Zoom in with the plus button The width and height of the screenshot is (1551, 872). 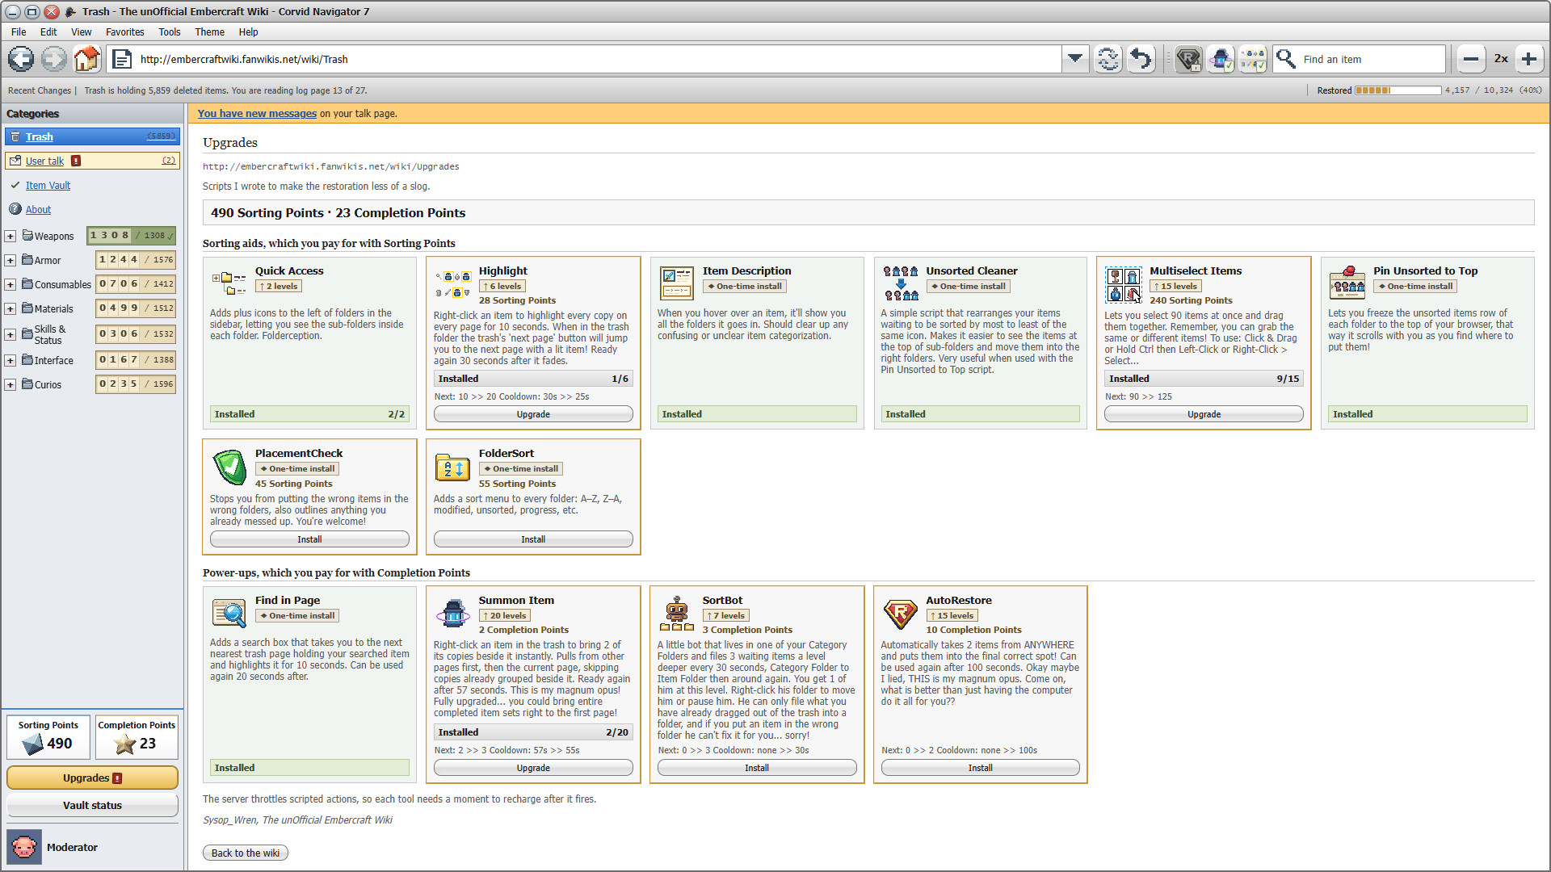[1528, 59]
